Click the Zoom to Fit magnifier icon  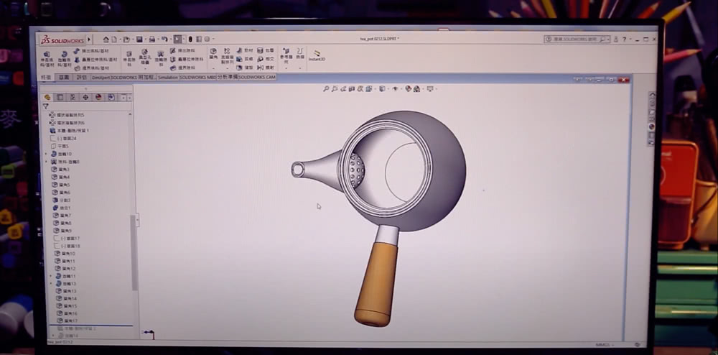(326, 89)
